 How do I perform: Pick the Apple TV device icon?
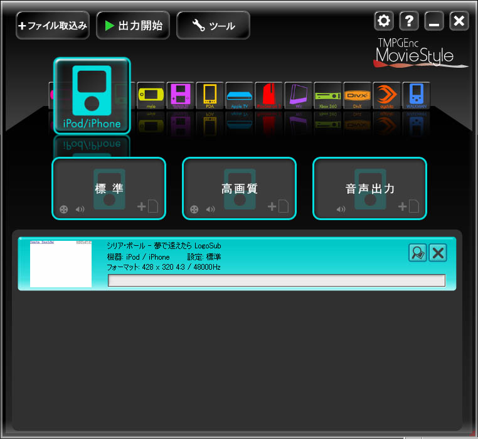click(x=239, y=96)
